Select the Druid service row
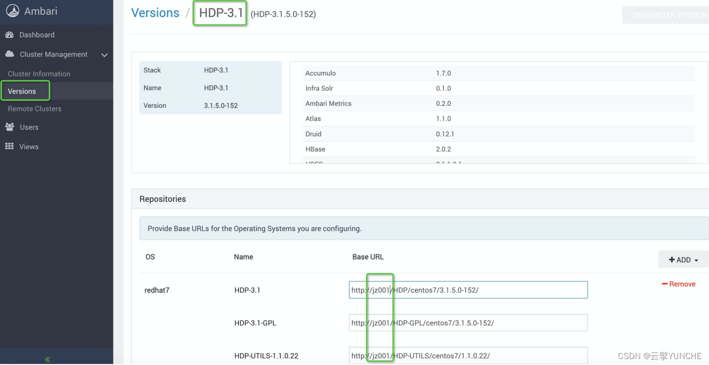This screenshot has height=365, width=709. (499, 134)
